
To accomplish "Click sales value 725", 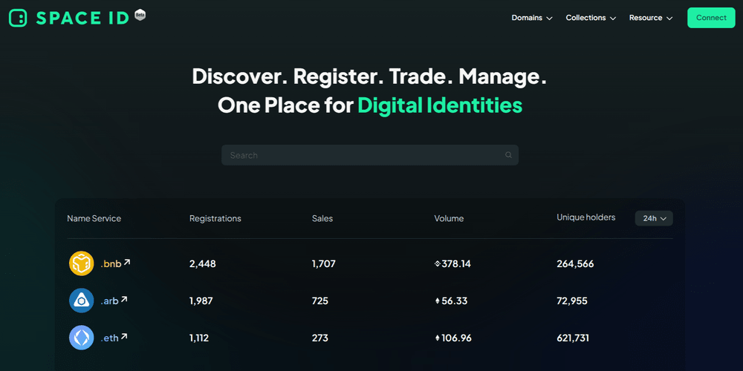I will [319, 301].
